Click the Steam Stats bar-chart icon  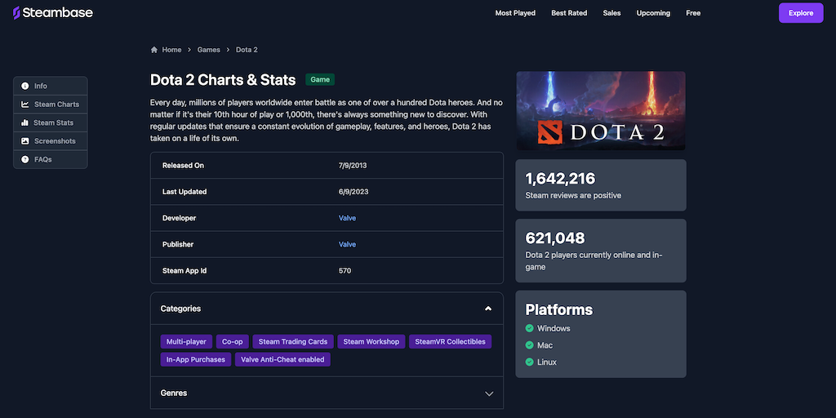pos(24,122)
